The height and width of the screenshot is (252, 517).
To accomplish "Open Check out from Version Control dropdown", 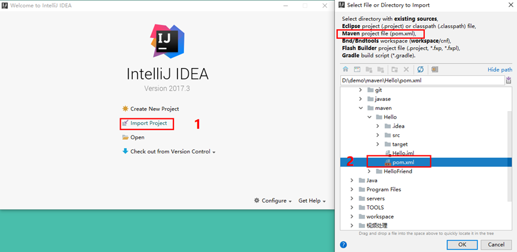I will click(x=169, y=152).
